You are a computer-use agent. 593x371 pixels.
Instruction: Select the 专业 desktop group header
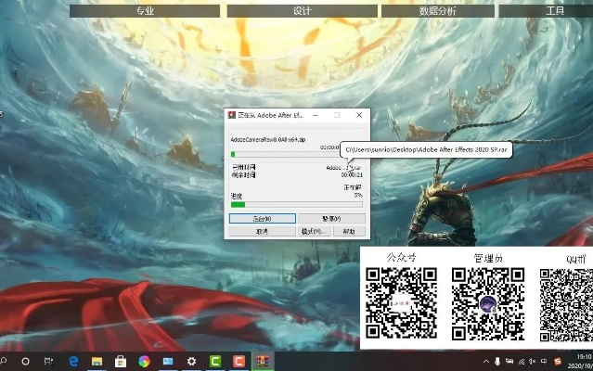[x=145, y=11]
